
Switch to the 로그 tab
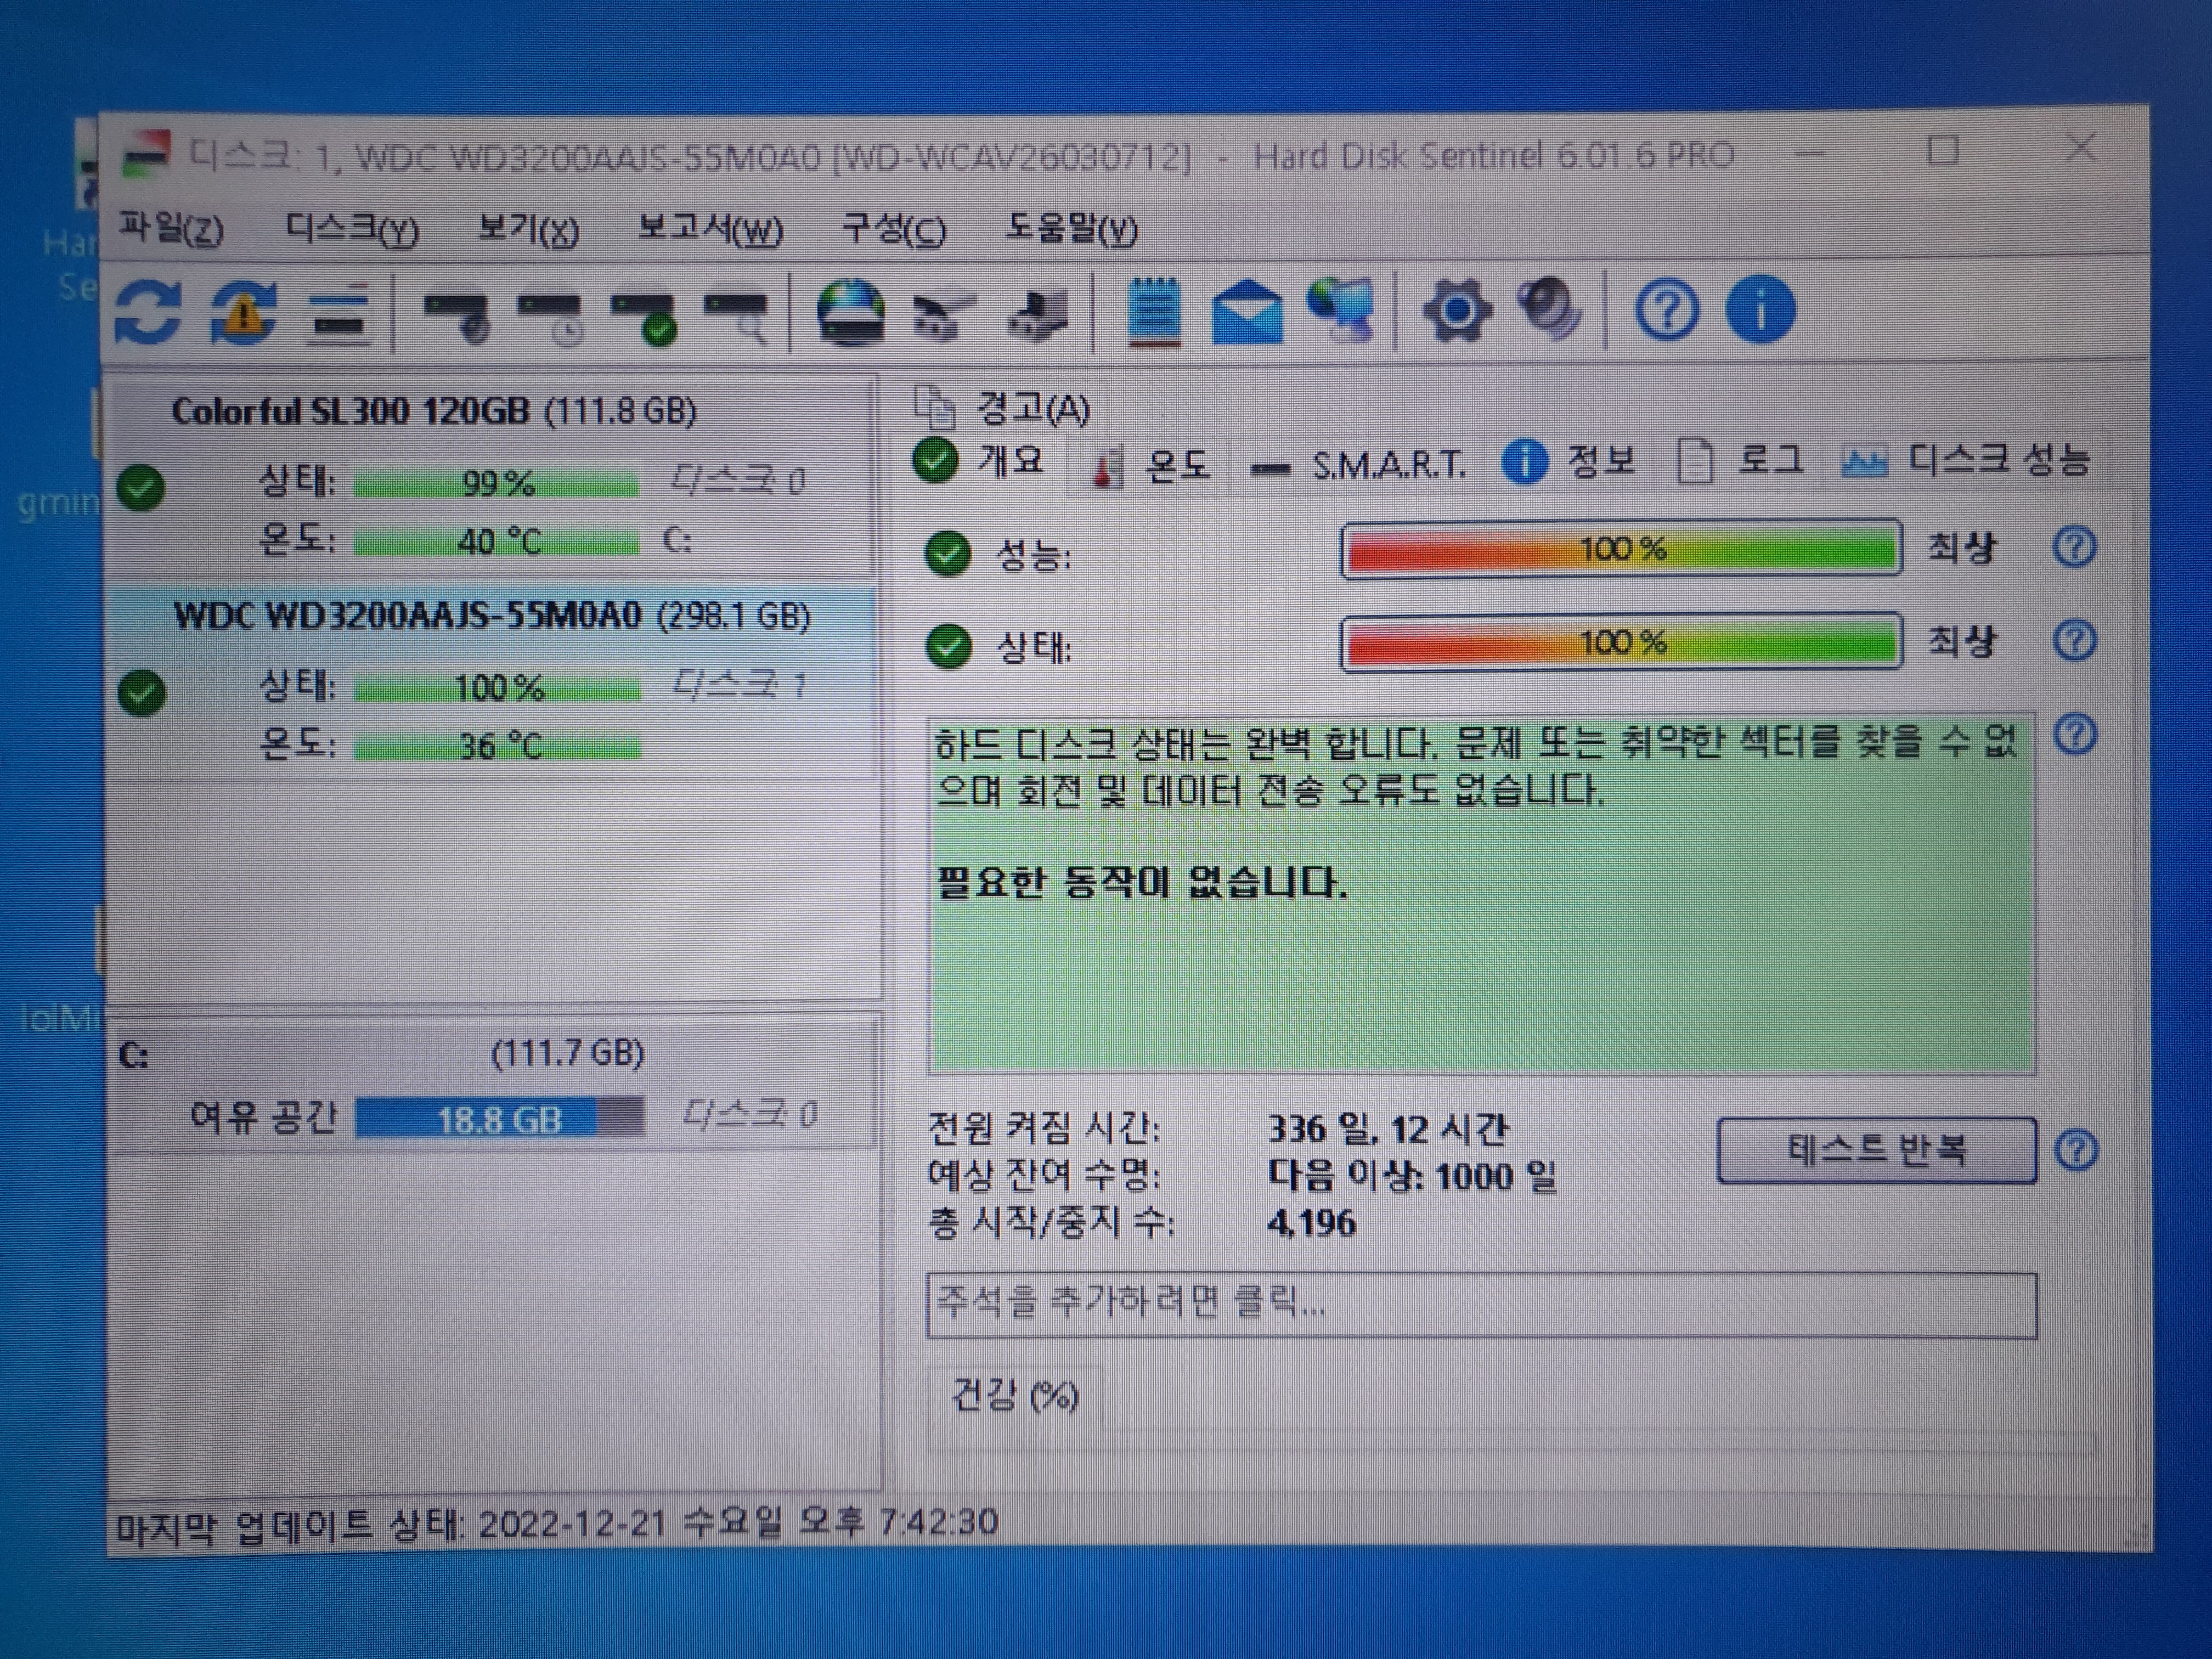pyautogui.click(x=1740, y=460)
